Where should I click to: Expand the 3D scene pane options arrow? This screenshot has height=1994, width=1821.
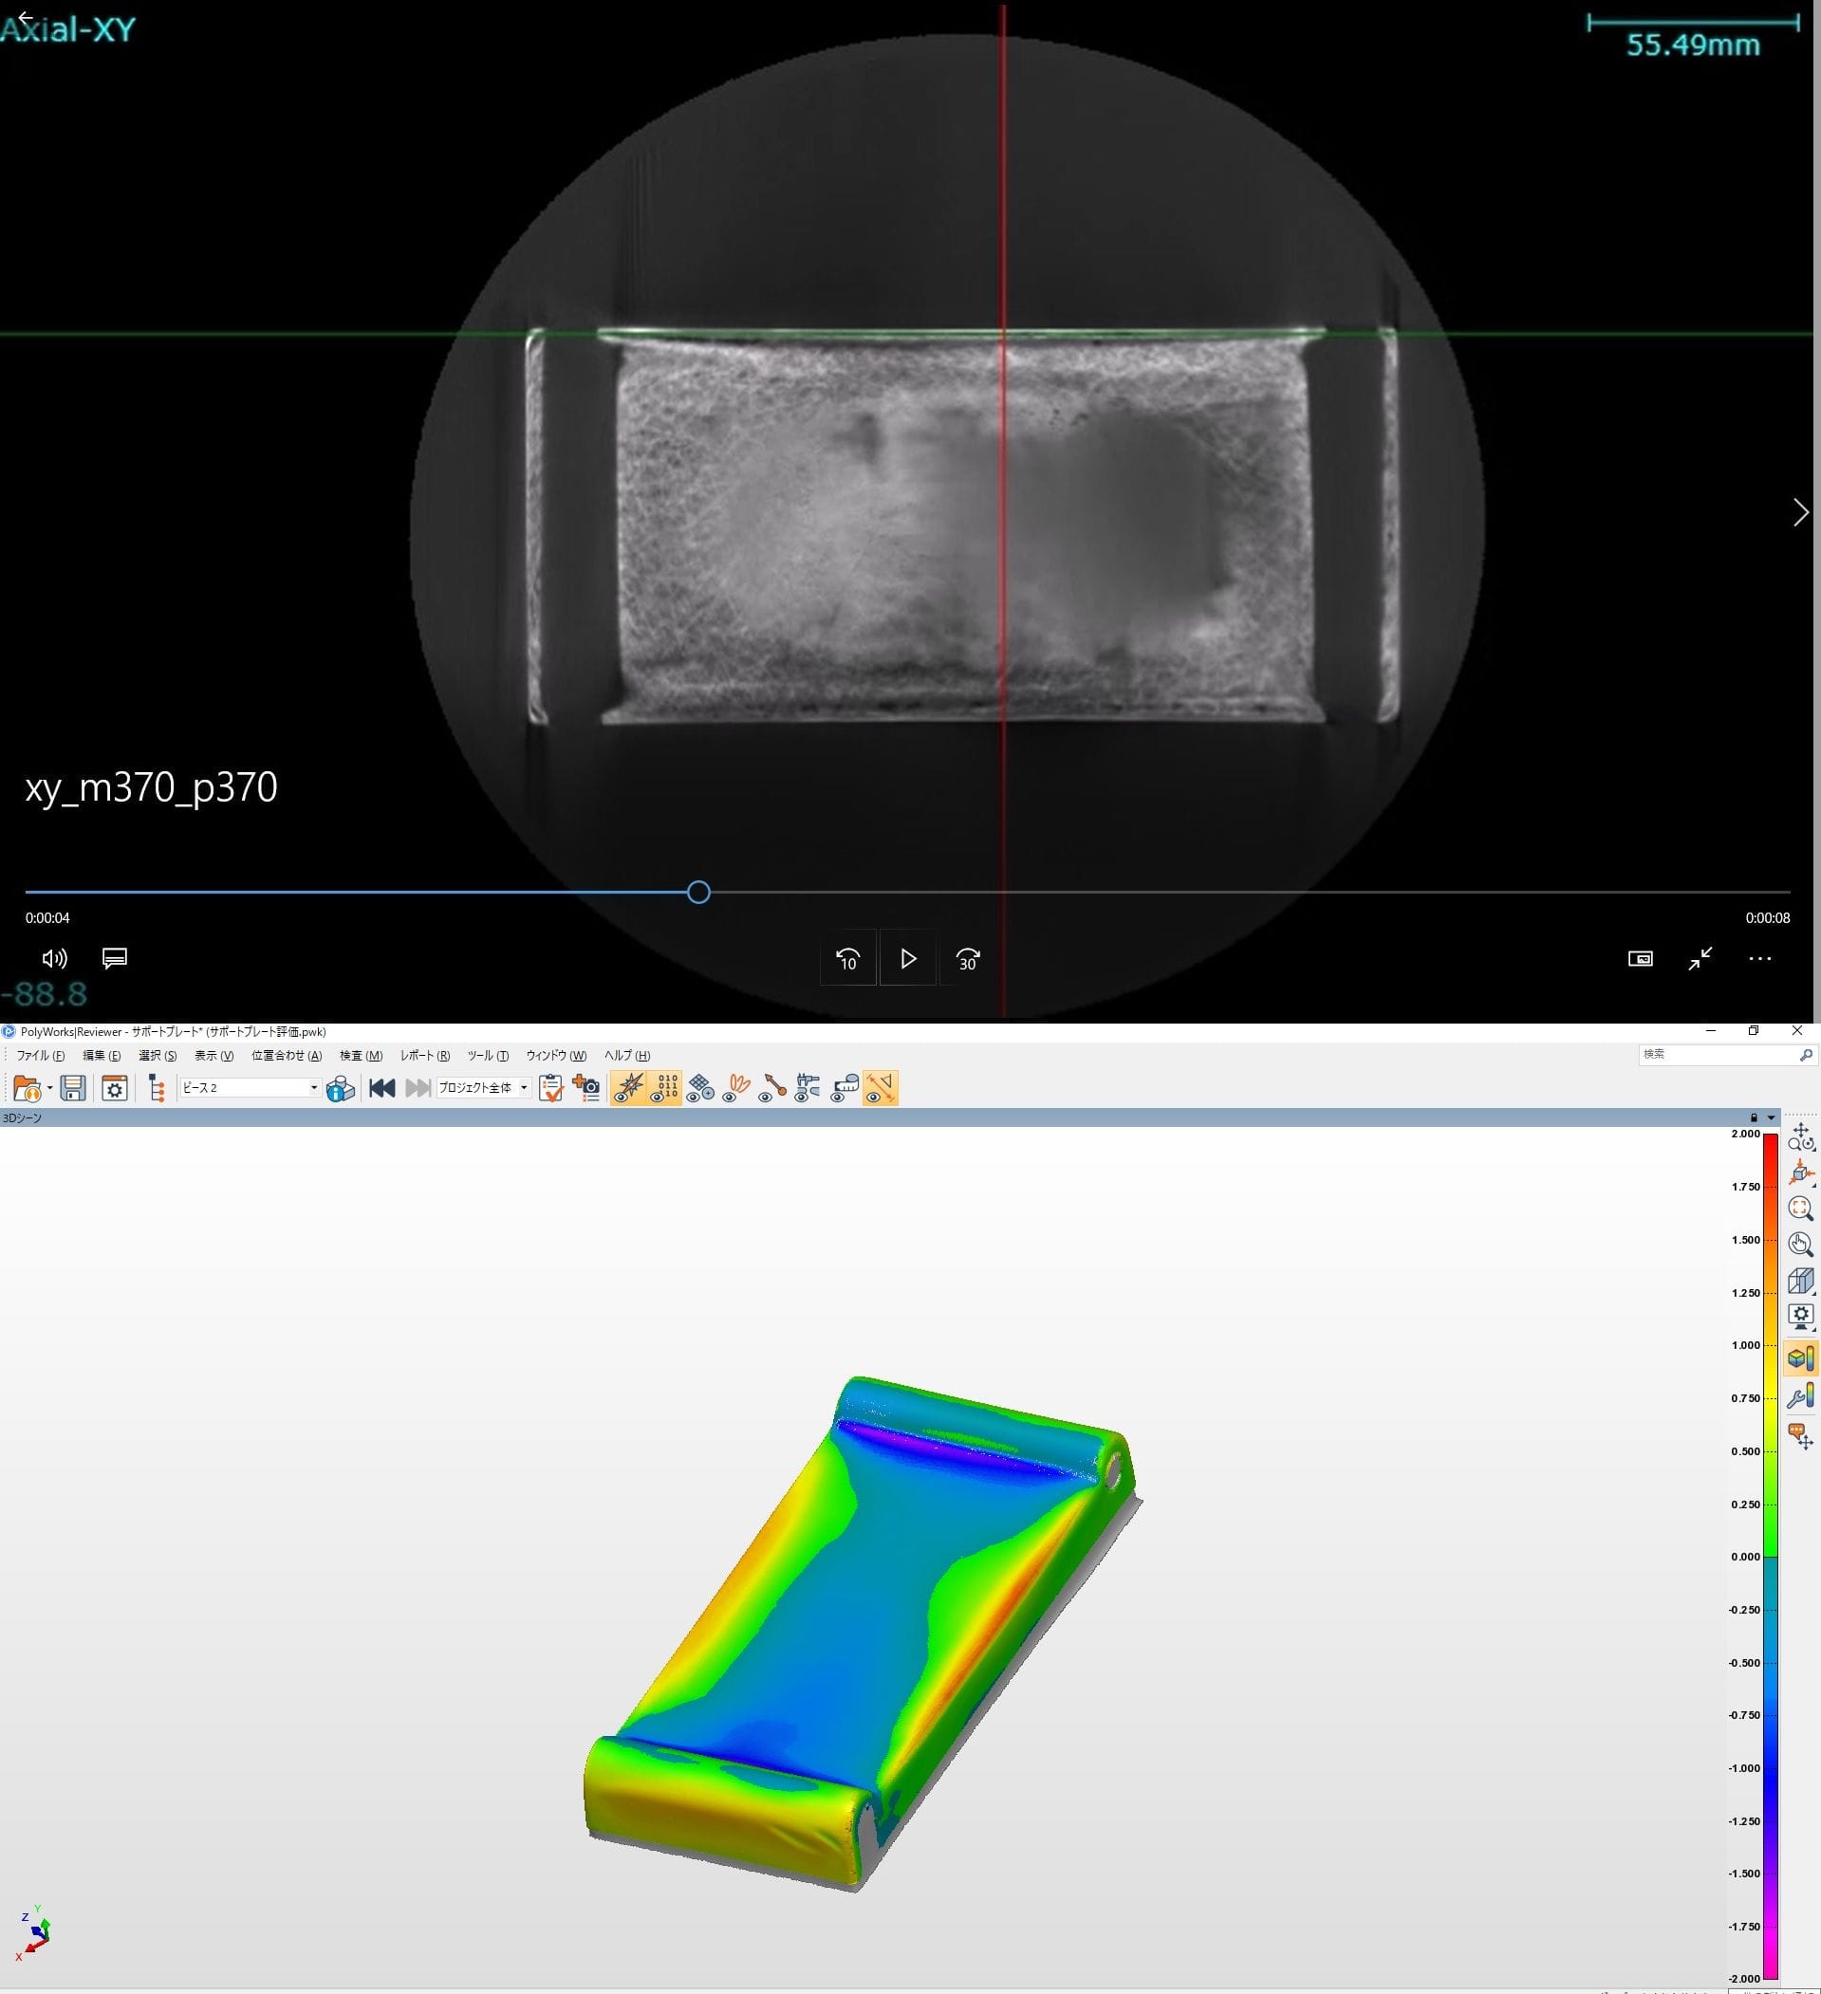click(1771, 1117)
